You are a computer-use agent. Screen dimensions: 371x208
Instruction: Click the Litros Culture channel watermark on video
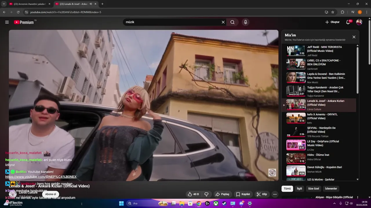pos(272,172)
